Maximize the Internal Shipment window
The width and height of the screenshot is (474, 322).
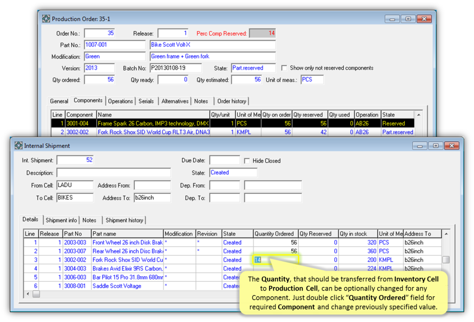(436, 146)
